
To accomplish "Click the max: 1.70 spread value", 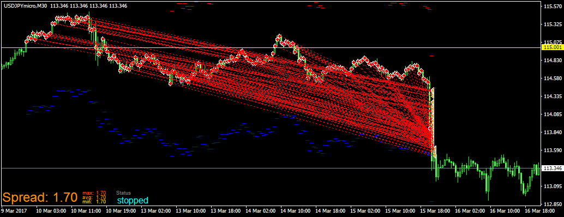I will tap(94, 193).
